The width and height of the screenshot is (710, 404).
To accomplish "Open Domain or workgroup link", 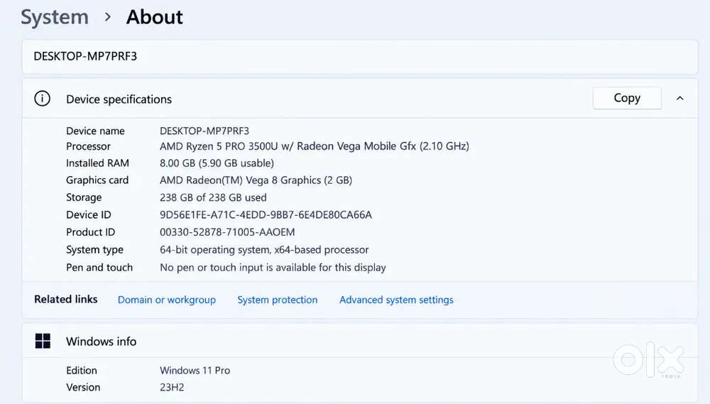I will (x=167, y=300).
